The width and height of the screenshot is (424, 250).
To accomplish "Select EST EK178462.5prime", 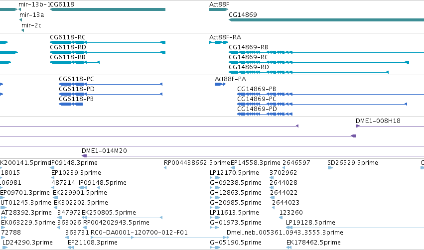I will (x=313, y=243).
